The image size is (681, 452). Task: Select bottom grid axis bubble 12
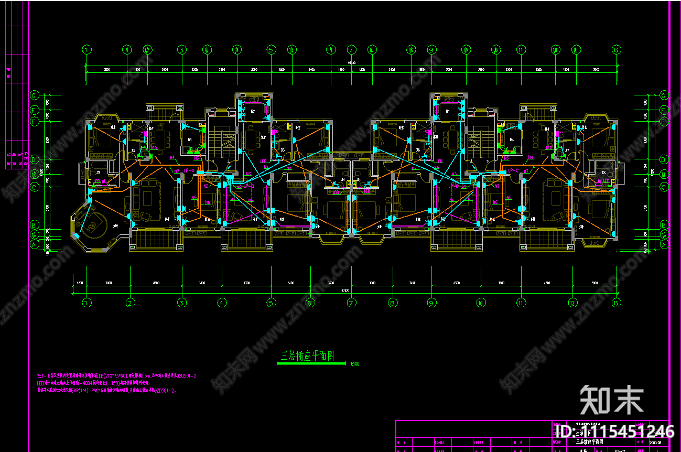[x=572, y=303]
